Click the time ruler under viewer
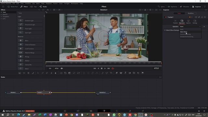 (x=103, y=63)
